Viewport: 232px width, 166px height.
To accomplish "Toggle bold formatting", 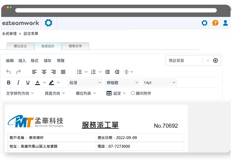I will tap(9, 83).
